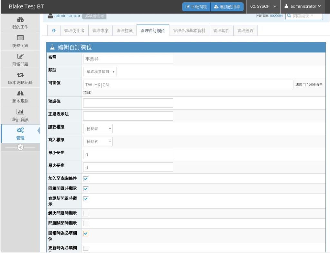Screen dimensions: 330x253
Task: Click the 管理 gears icon in sidebar
Action: point(20,130)
